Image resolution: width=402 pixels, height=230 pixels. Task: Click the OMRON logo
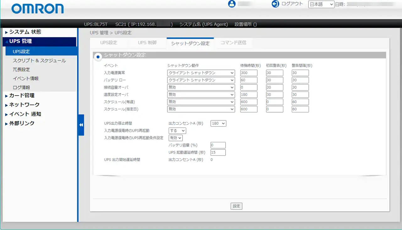[x=38, y=9]
